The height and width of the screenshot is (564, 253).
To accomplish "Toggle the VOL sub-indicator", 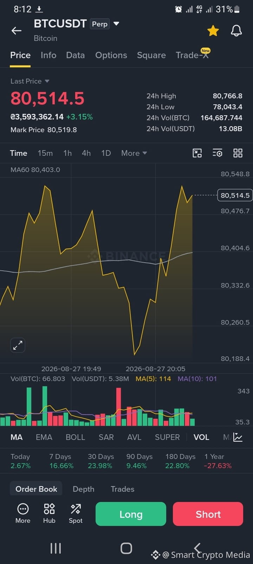I will (201, 437).
